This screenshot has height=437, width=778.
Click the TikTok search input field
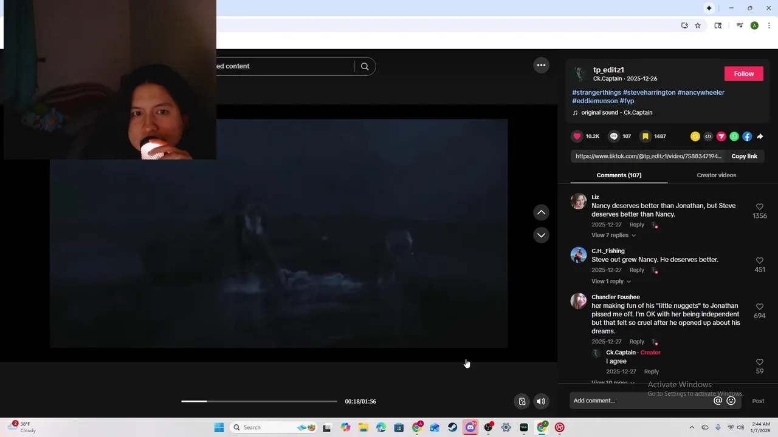click(x=284, y=66)
